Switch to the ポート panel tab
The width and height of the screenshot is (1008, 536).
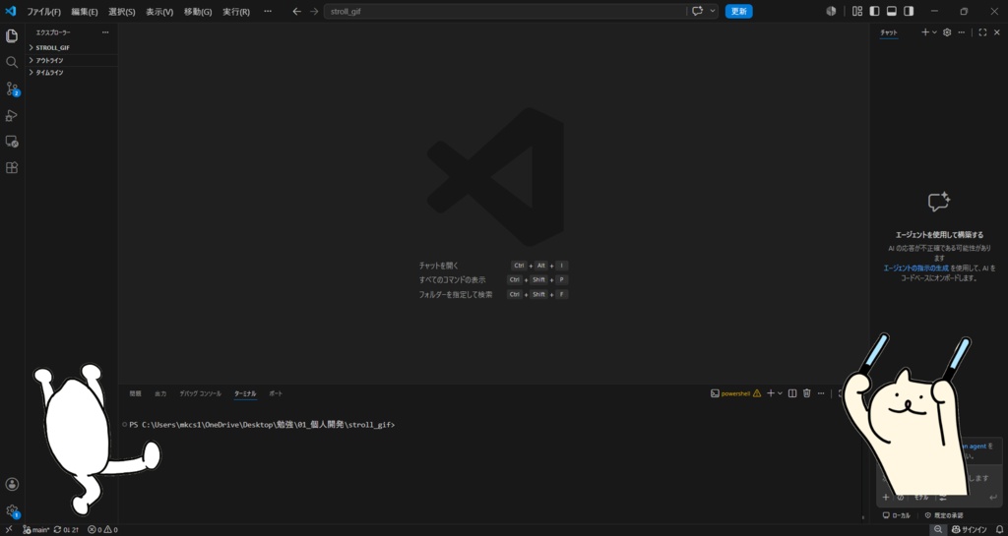[x=276, y=393]
